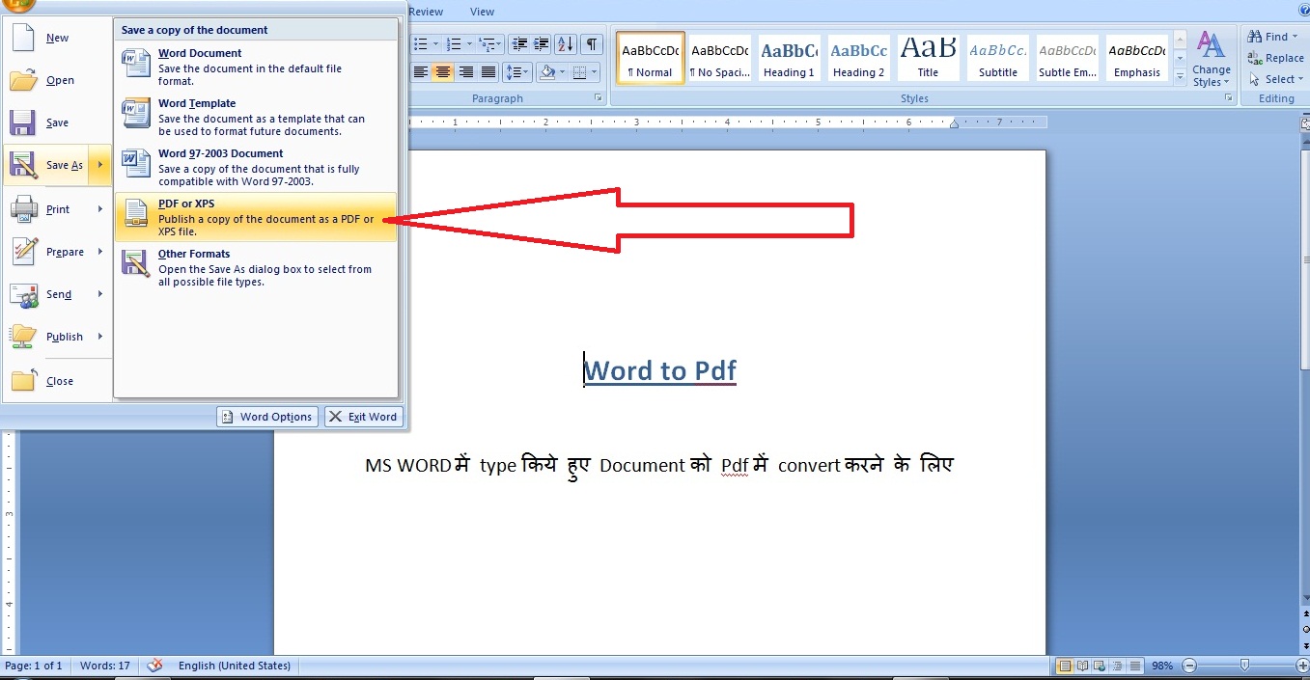Viewport: 1310px width, 680px height.
Task: Expand the Save As submenu arrow
Action: point(100,165)
